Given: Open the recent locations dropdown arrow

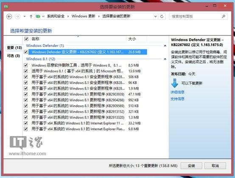Looking at the screenshot, I should click(25, 16).
